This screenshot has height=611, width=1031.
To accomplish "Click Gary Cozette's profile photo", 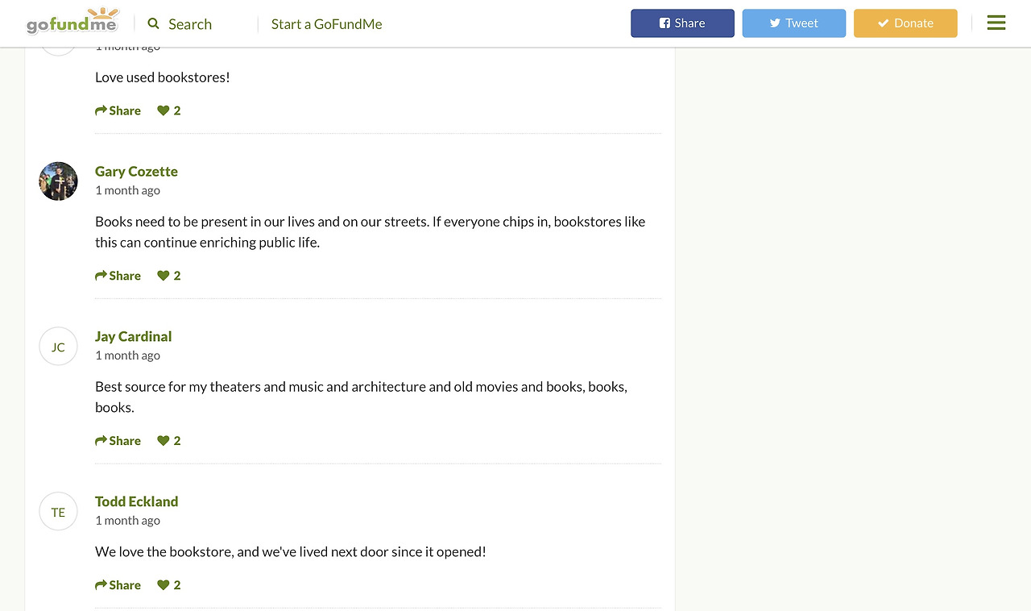I will 58,181.
